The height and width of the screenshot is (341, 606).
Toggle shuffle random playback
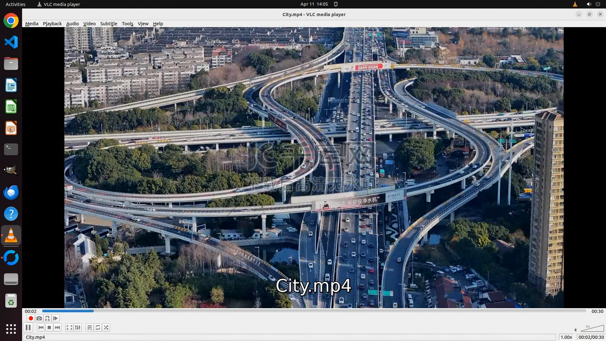click(x=106, y=327)
